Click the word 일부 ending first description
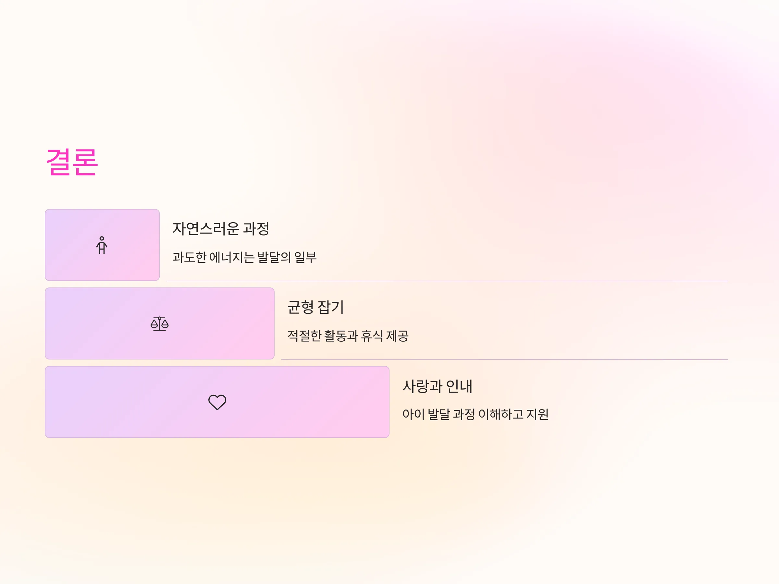Viewport: 779px width, 584px height. (x=305, y=257)
